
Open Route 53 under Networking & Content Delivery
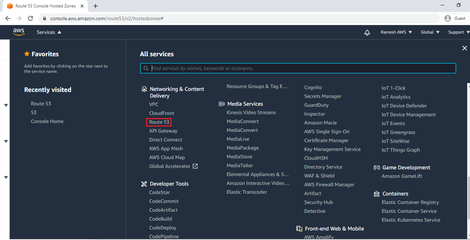159,122
